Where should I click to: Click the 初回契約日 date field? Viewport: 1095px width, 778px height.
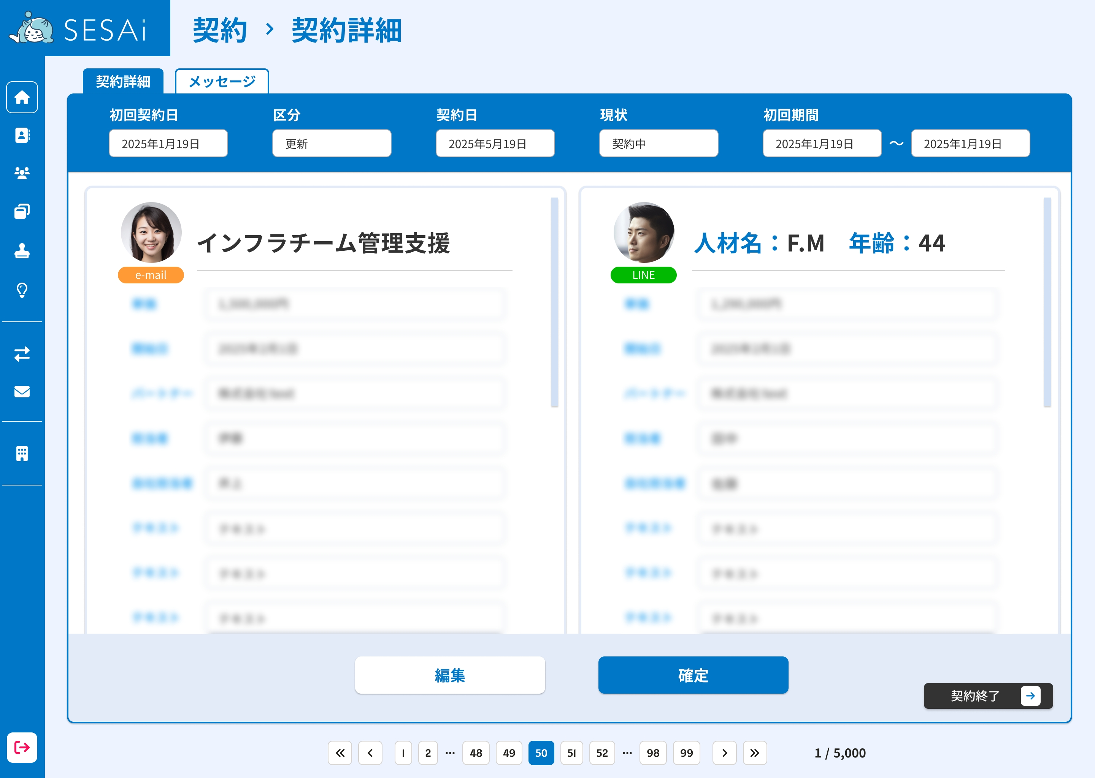(168, 143)
